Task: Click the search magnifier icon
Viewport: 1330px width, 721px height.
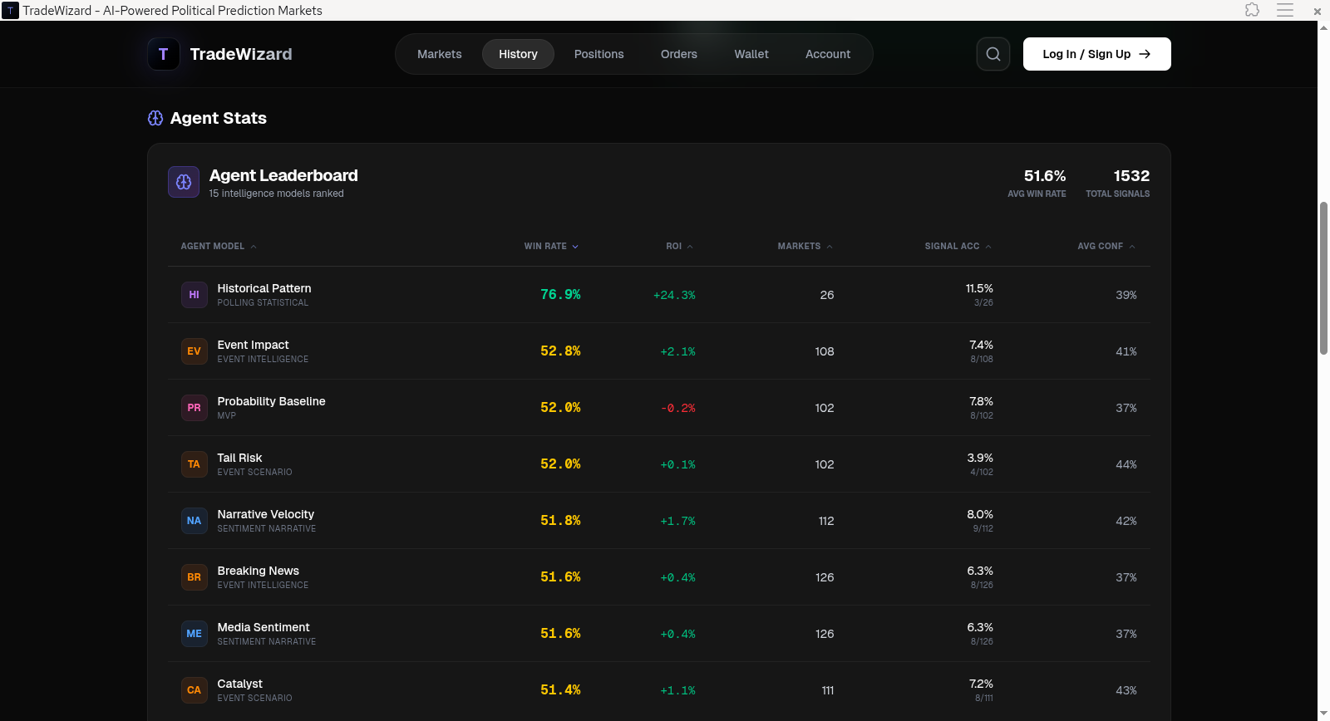Action: 993,54
